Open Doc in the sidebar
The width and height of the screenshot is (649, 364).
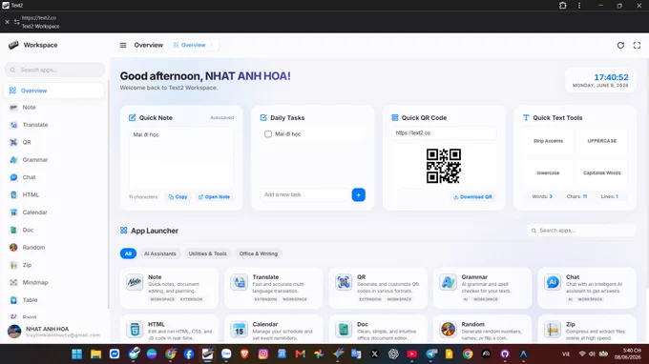[x=53, y=231]
